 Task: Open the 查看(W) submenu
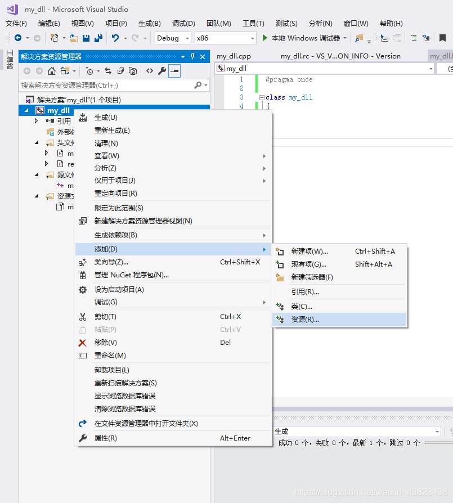(x=173, y=156)
